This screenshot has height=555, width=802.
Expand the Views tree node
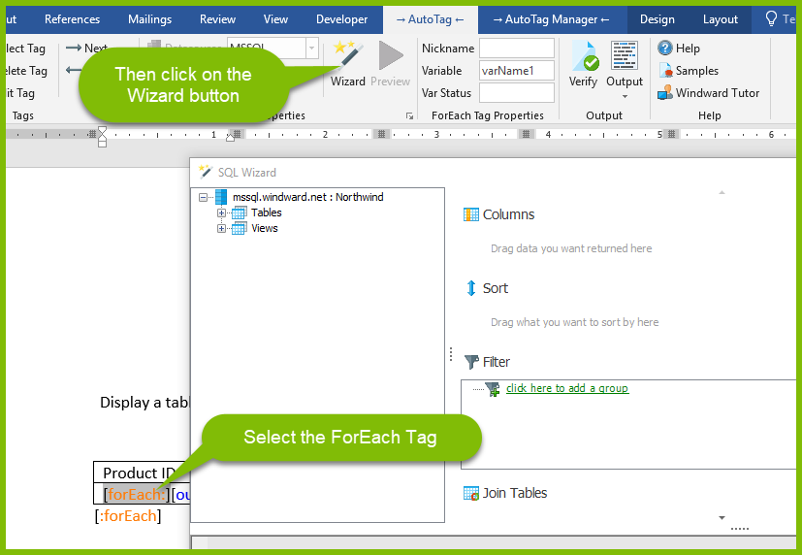[x=221, y=229]
